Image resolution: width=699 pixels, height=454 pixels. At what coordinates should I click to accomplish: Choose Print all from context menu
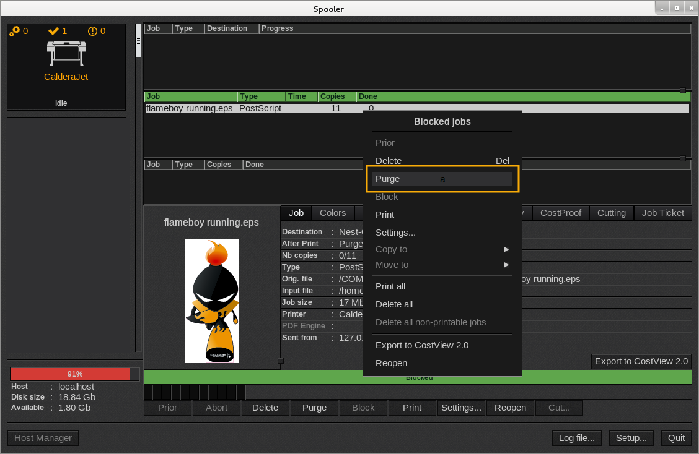coord(390,286)
